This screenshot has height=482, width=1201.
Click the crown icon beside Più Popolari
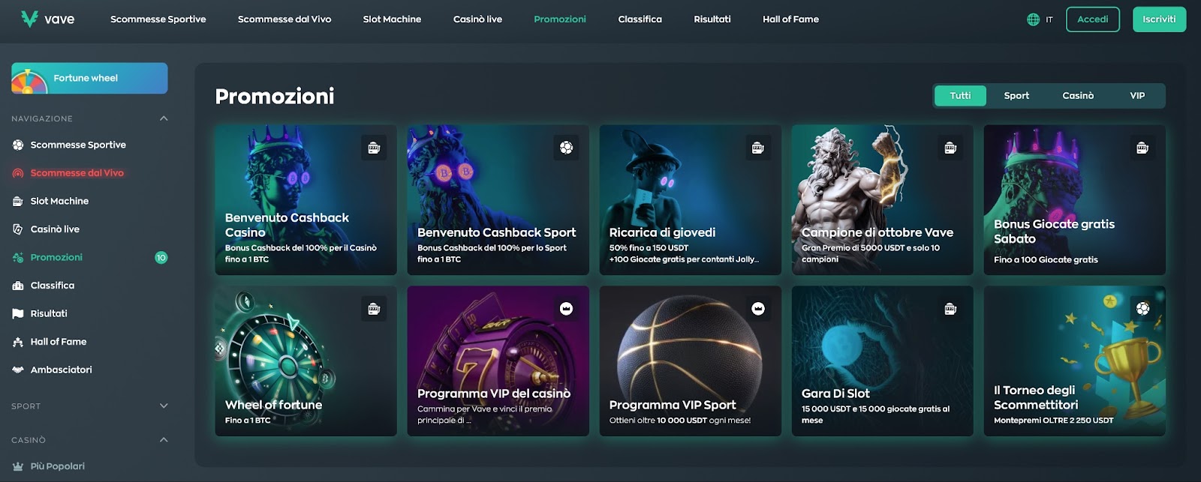pyautogui.click(x=18, y=466)
